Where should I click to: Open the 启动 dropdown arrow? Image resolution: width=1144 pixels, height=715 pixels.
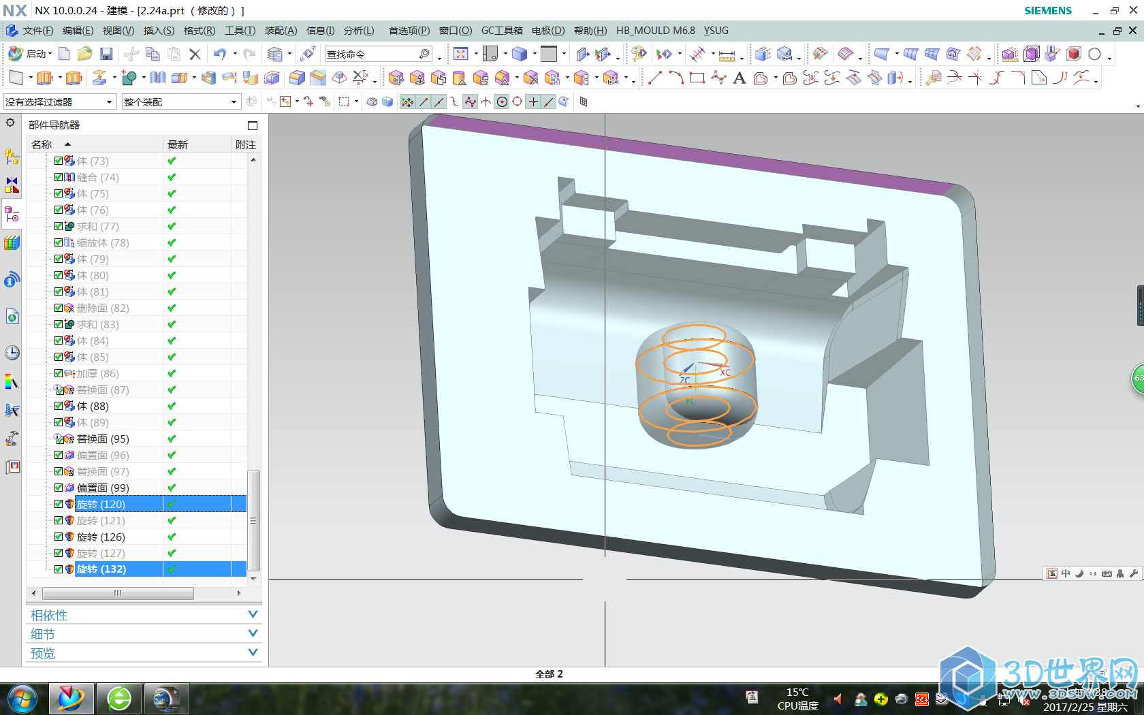50,54
